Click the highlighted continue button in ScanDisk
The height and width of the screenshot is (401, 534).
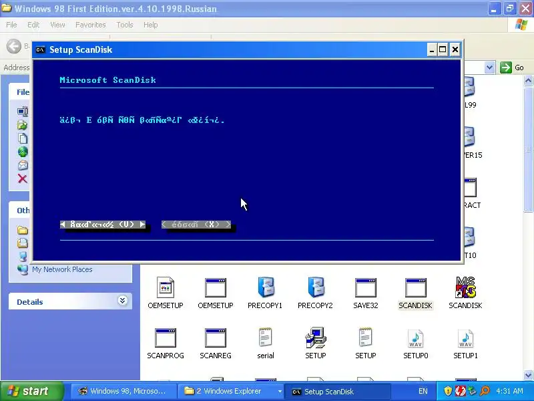103,225
